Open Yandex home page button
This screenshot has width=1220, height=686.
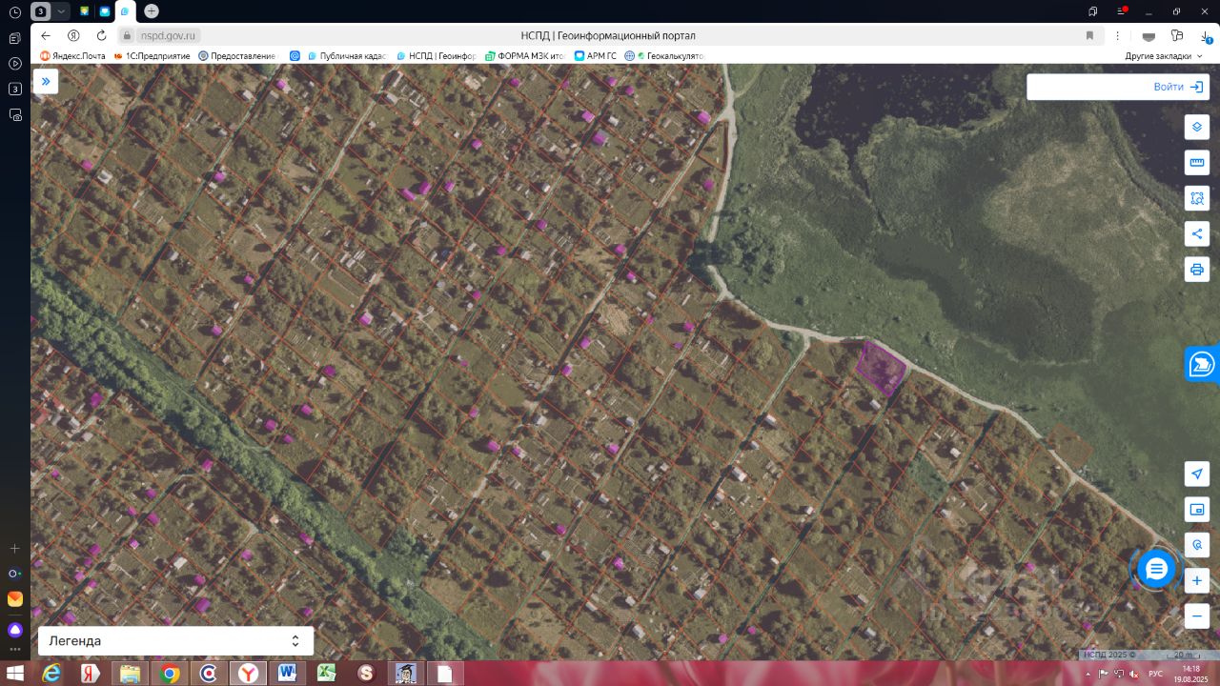72,35
